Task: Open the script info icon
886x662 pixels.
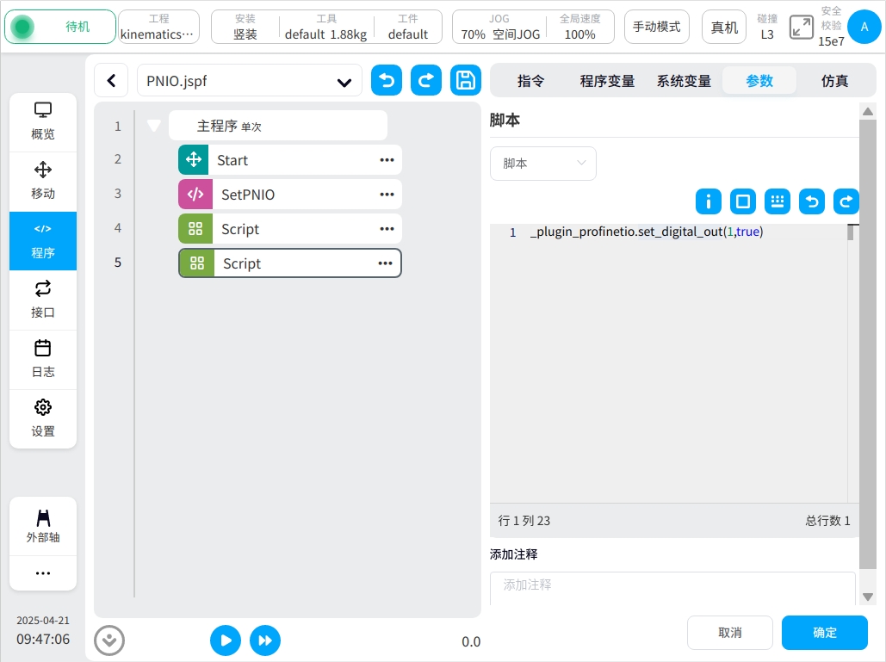Action: pos(709,201)
